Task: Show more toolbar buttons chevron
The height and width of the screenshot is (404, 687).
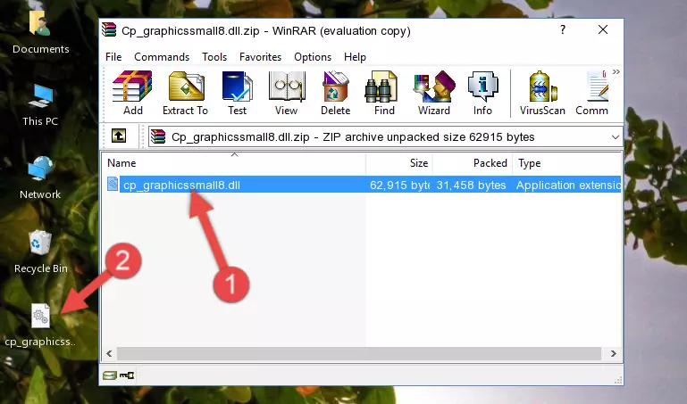Action: click(x=616, y=72)
